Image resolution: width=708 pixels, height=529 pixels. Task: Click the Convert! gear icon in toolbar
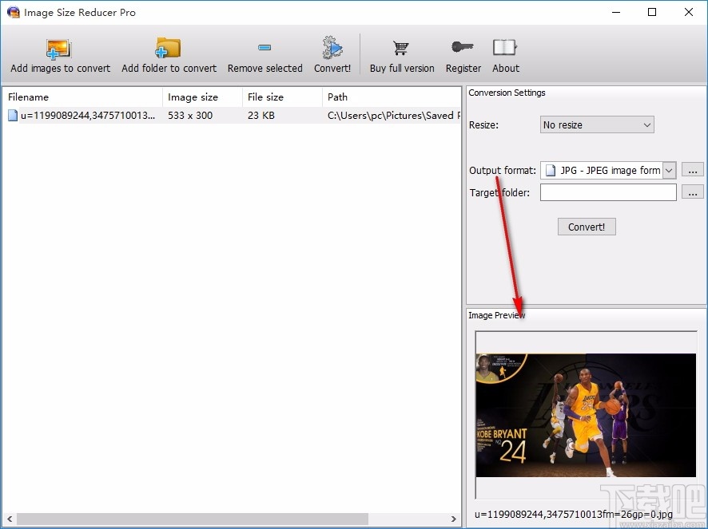coord(332,48)
